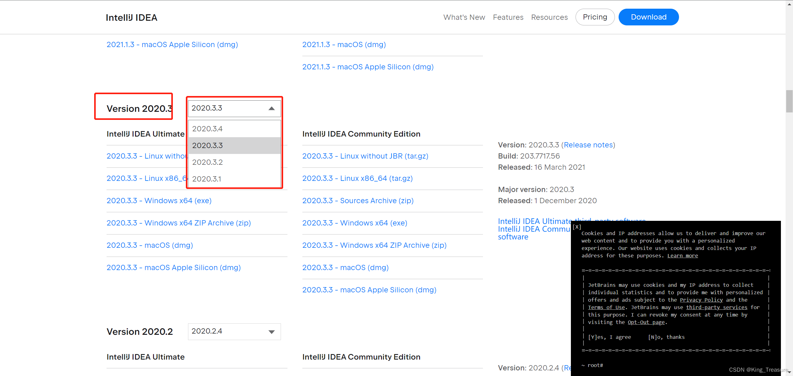The width and height of the screenshot is (793, 376).
Task: Click [Y]es, I agree in cookie console
Action: (x=609, y=337)
